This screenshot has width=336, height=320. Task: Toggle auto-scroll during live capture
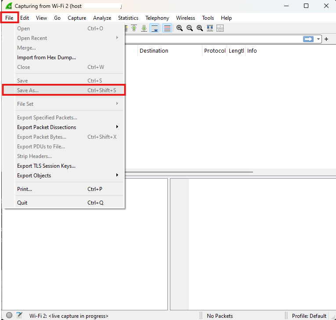(x=155, y=28)
